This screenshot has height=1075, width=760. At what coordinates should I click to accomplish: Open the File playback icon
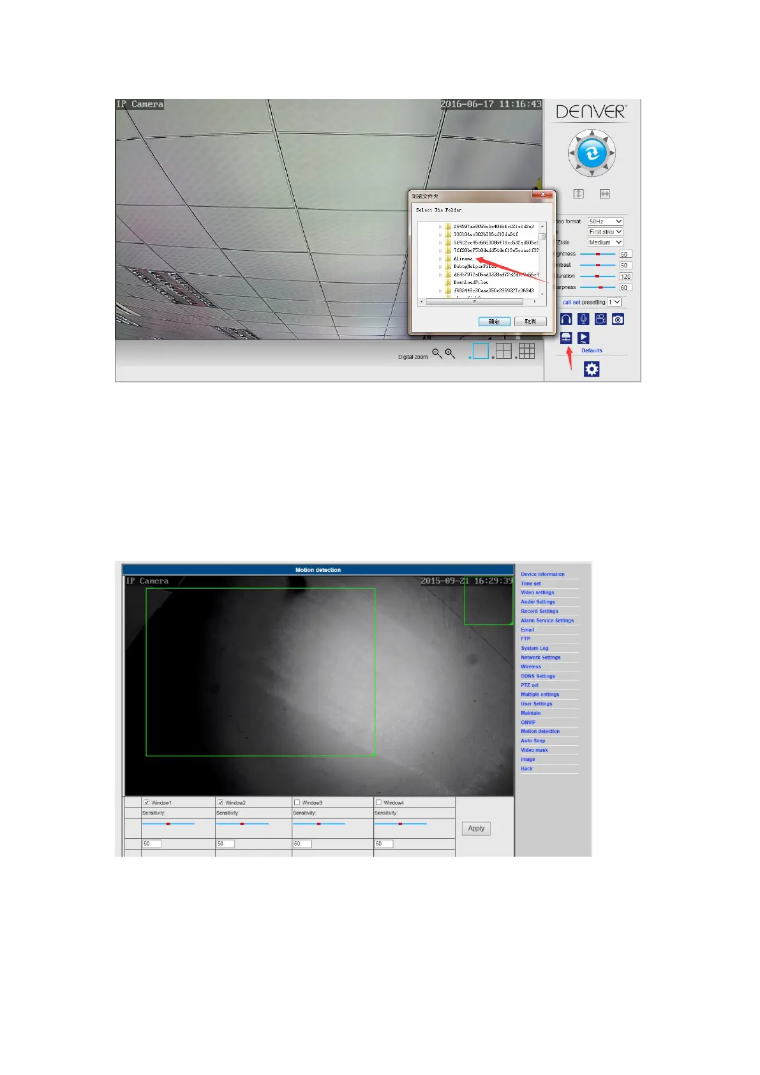click(583, 338)
